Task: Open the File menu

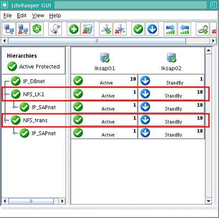Action: coord(8,16)
